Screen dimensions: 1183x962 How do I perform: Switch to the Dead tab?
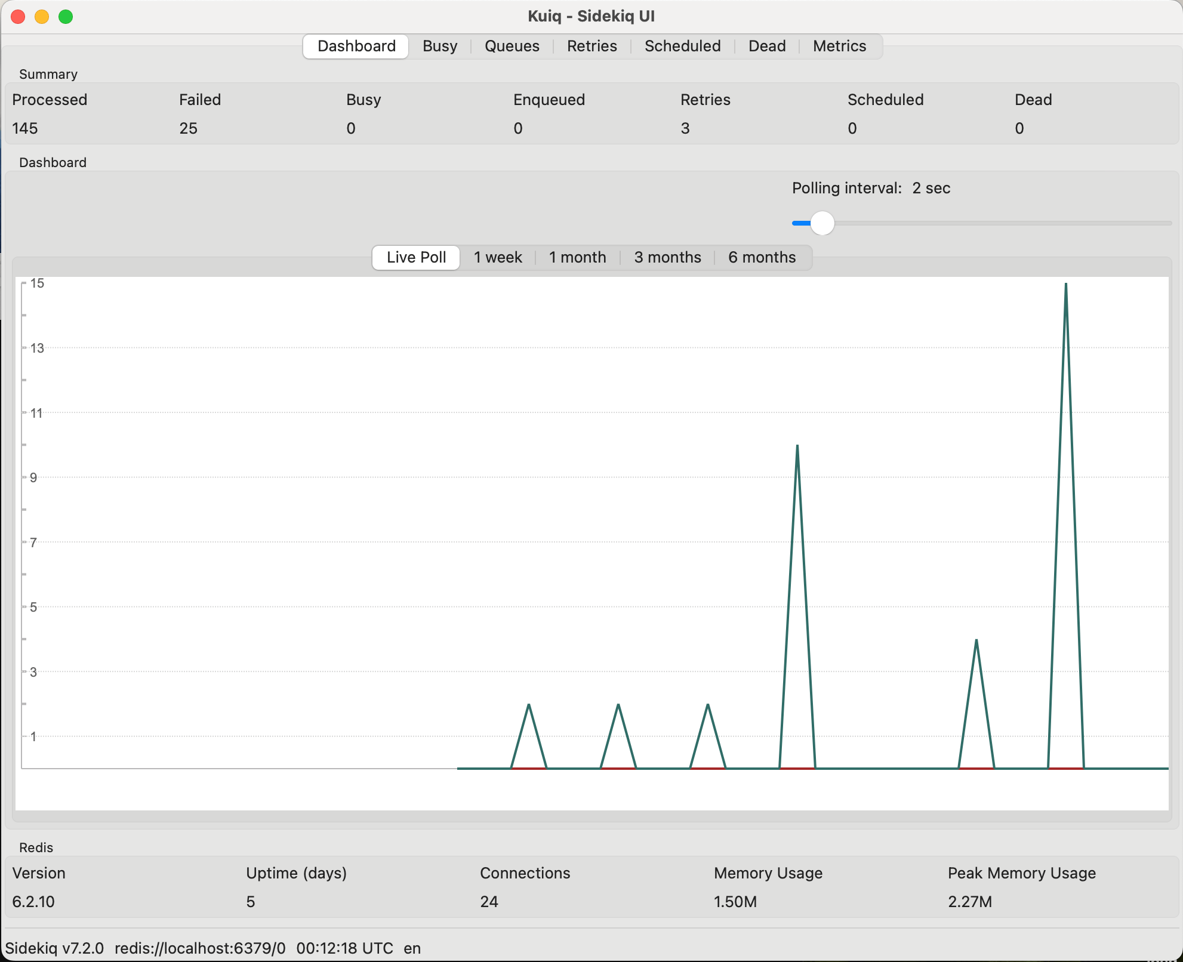(767, 46)
